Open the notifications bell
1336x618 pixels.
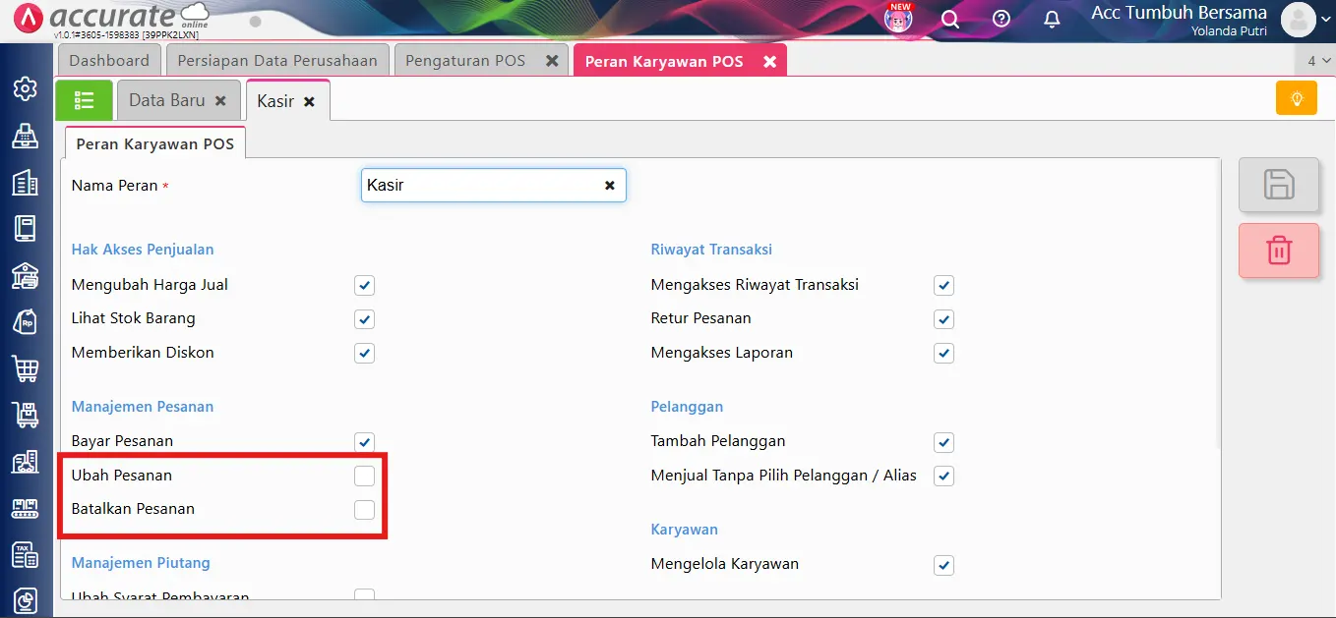pos(1052,20)
